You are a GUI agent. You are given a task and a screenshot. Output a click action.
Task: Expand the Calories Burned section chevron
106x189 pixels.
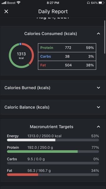tap(98, 88)
